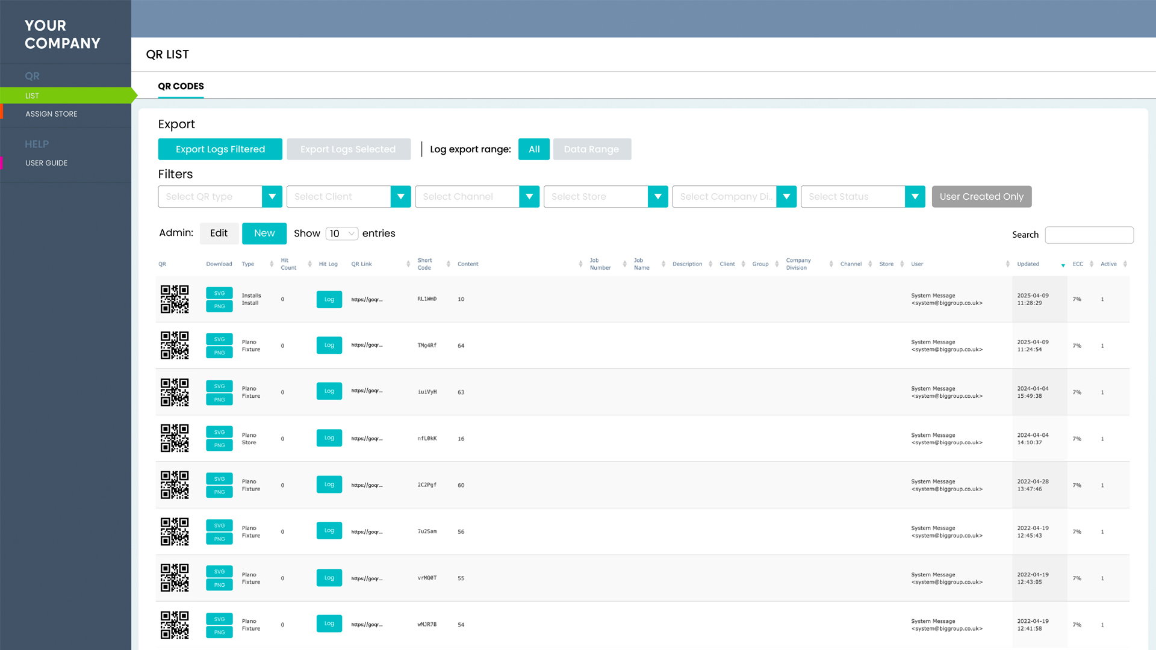The image size is (1156, 650).
Task: Change Show entries count dropdown
Action: click(x=342, y=234)
